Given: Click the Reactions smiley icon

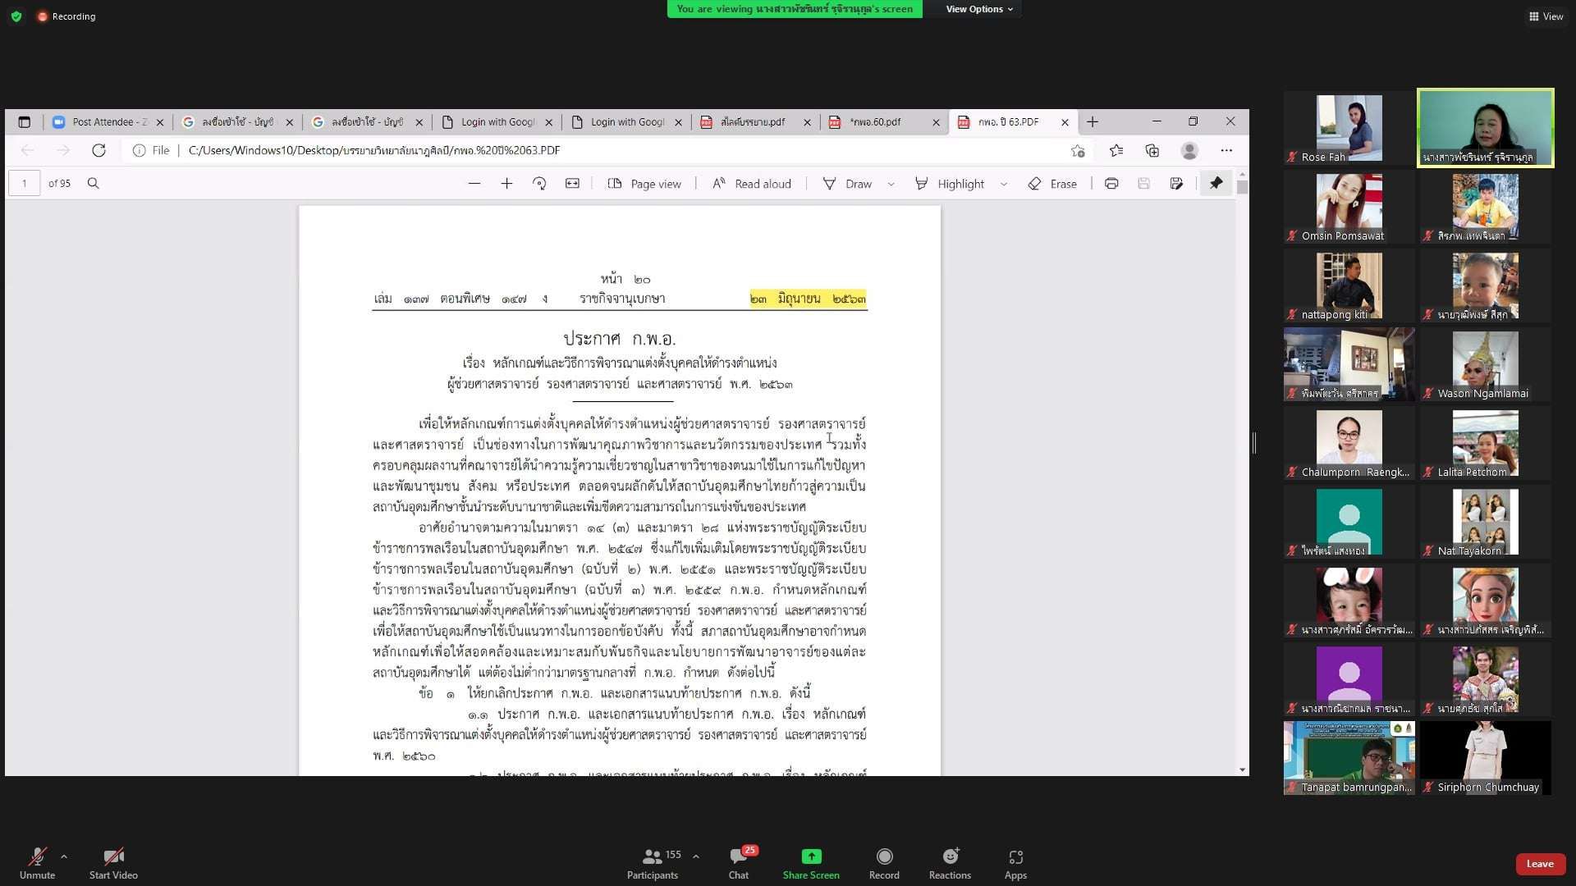Looking at the screenshot, I should point(950,856).
